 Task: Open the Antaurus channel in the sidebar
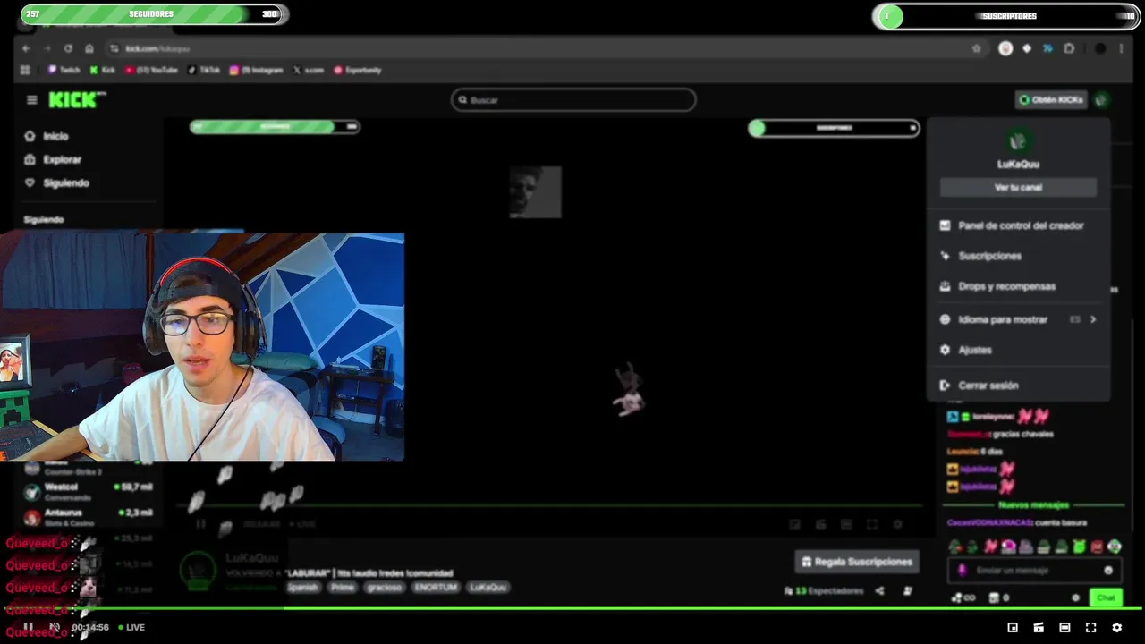point(88,517)
